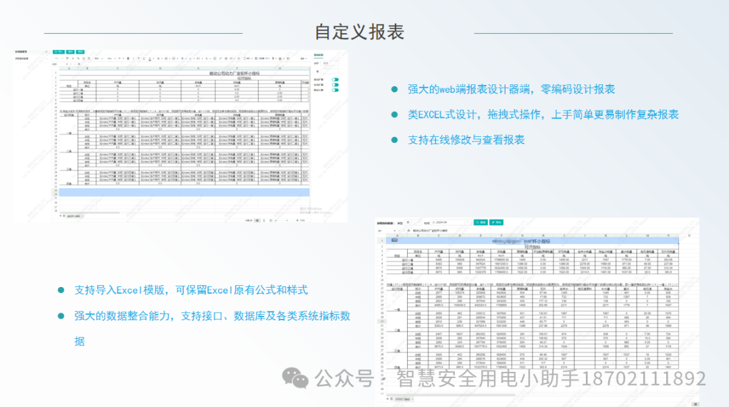The height and width of the screenshot is (407, 729).
Task: Click column C header in the report viewer grid
Action: [x=439, y=235]
